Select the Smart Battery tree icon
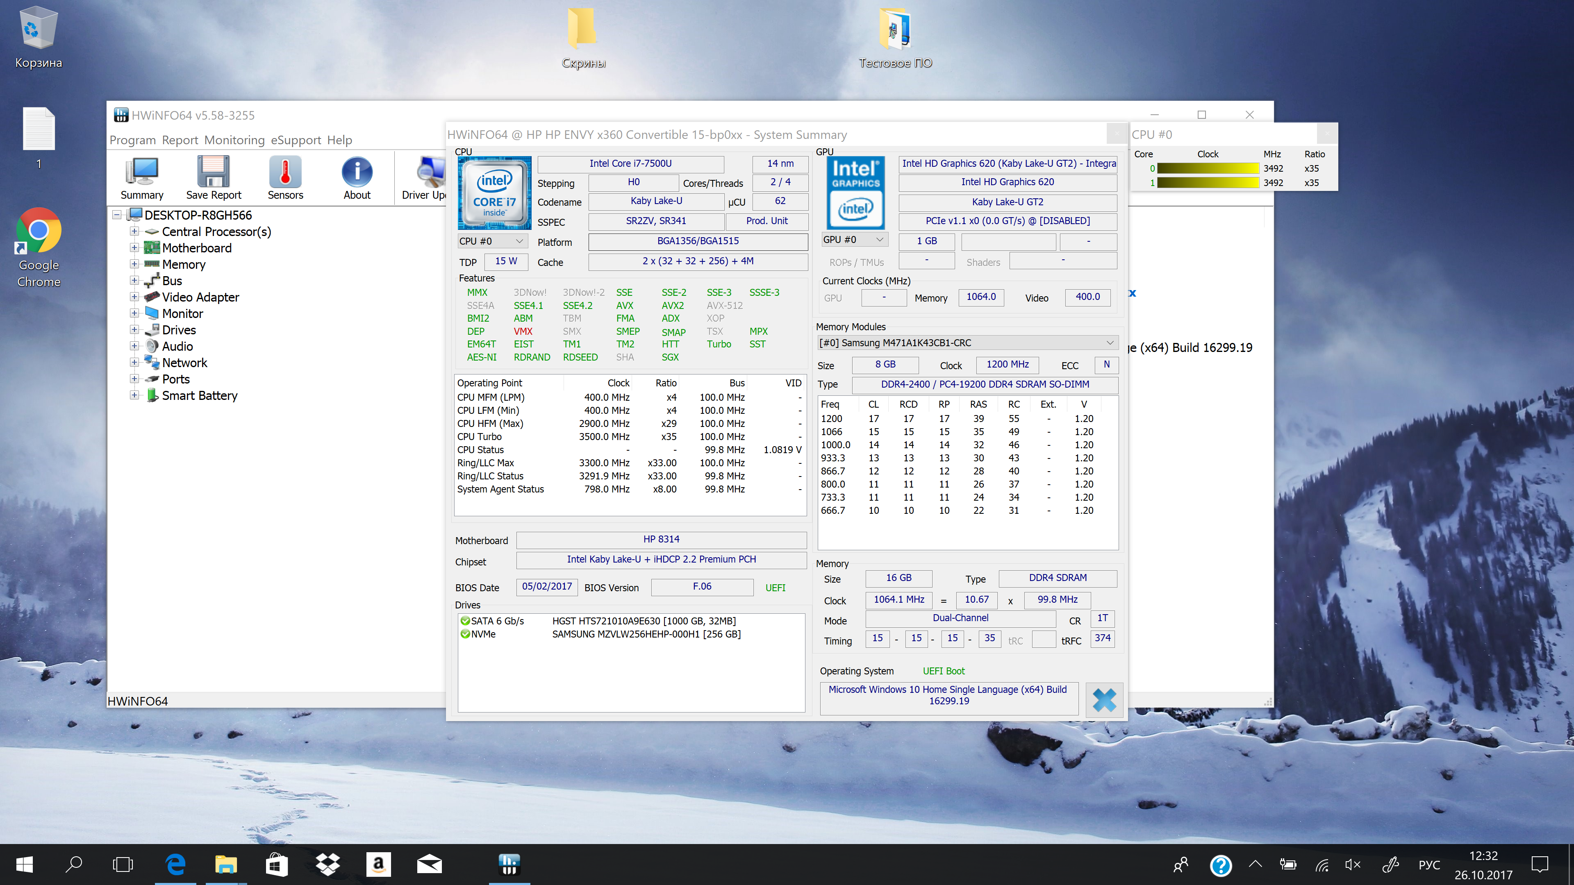This screenshot has width=1574, height=885. pos(152,396)
